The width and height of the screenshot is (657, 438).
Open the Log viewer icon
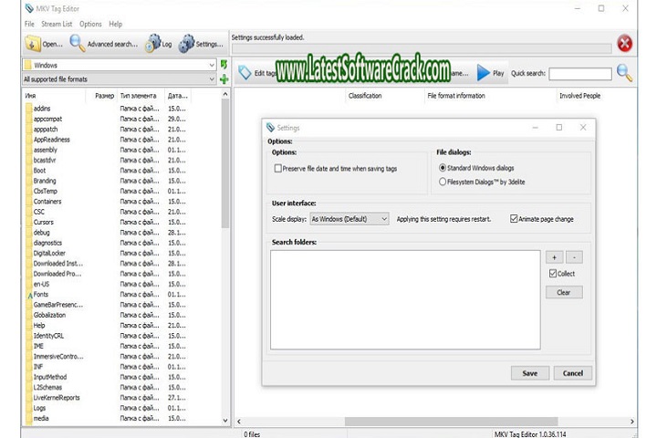(153, 43)
